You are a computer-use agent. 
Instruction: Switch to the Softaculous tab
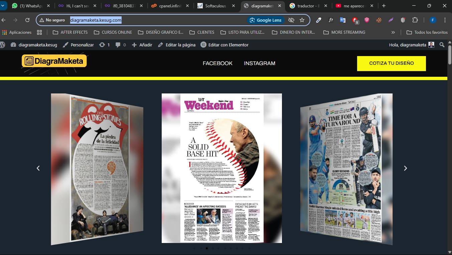point(212,6)
